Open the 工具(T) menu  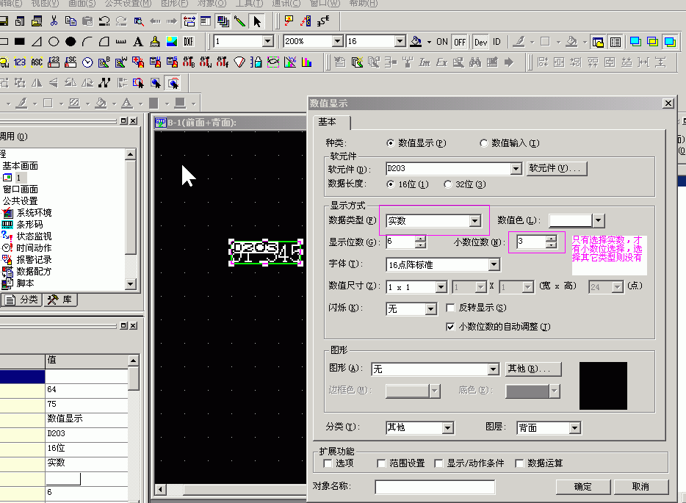[x=250, y=4]
